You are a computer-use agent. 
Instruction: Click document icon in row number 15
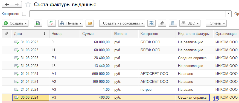(16, 66)
